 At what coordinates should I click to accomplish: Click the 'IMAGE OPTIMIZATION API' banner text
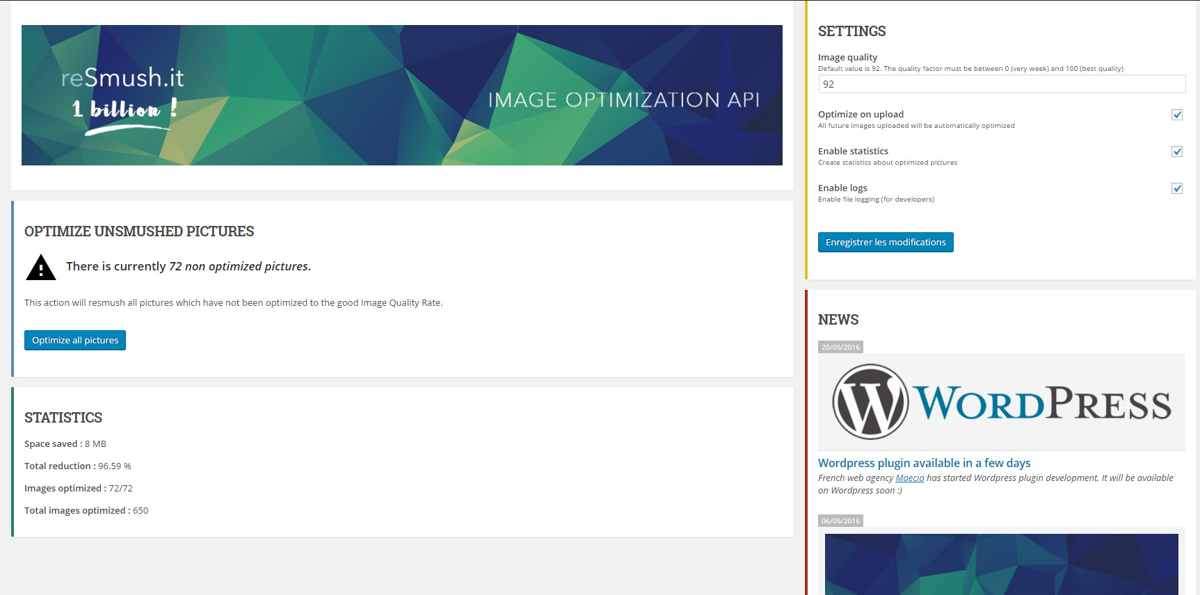click(623, 100)
